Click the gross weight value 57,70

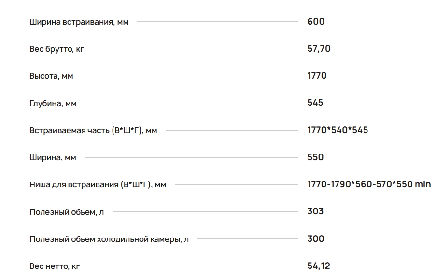(319, 48)
